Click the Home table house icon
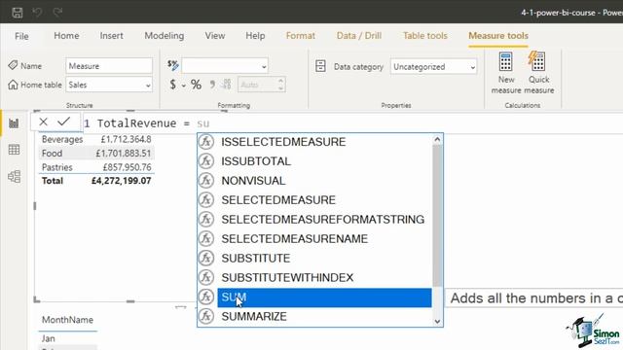 pos(13,85)
